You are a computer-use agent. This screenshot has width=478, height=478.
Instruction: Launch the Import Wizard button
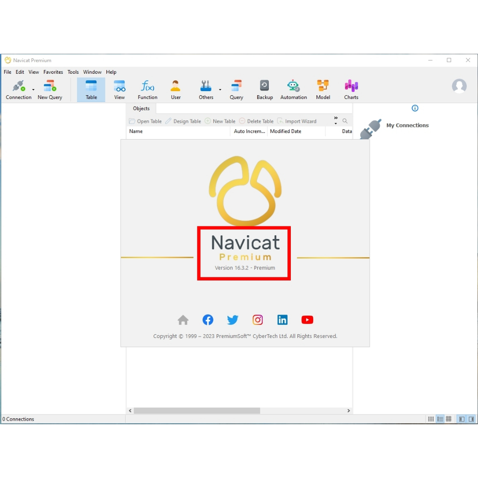(x=297, y=121)
